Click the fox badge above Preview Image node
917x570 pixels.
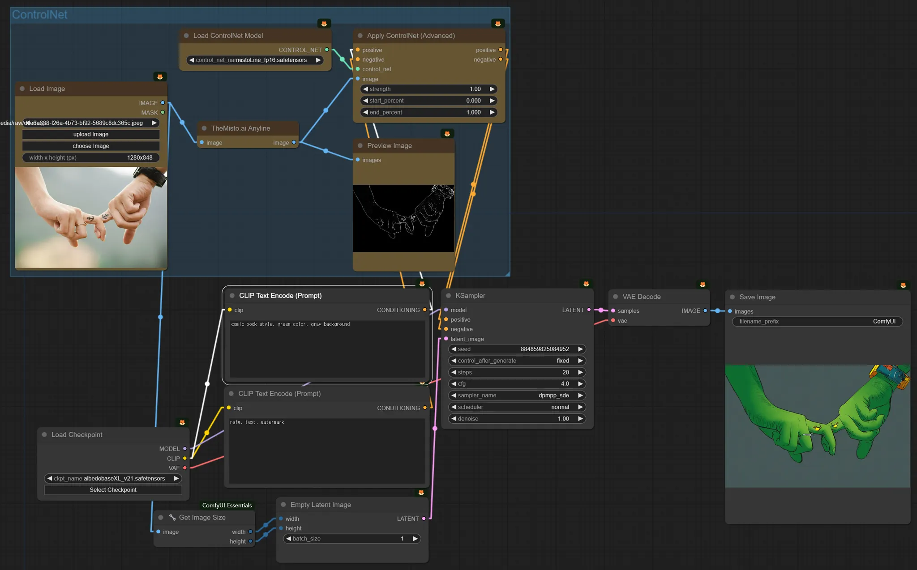tap(447, 133)
